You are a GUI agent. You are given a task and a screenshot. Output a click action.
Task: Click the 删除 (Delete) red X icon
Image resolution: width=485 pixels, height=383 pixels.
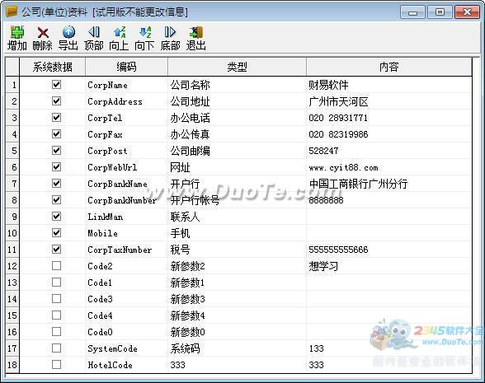point(43,32)
